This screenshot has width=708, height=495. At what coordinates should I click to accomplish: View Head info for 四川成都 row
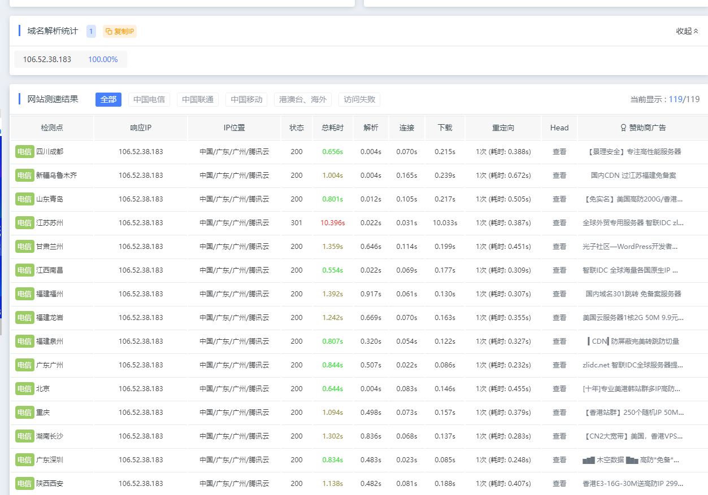pyautogui.click(x=559, y=152)
